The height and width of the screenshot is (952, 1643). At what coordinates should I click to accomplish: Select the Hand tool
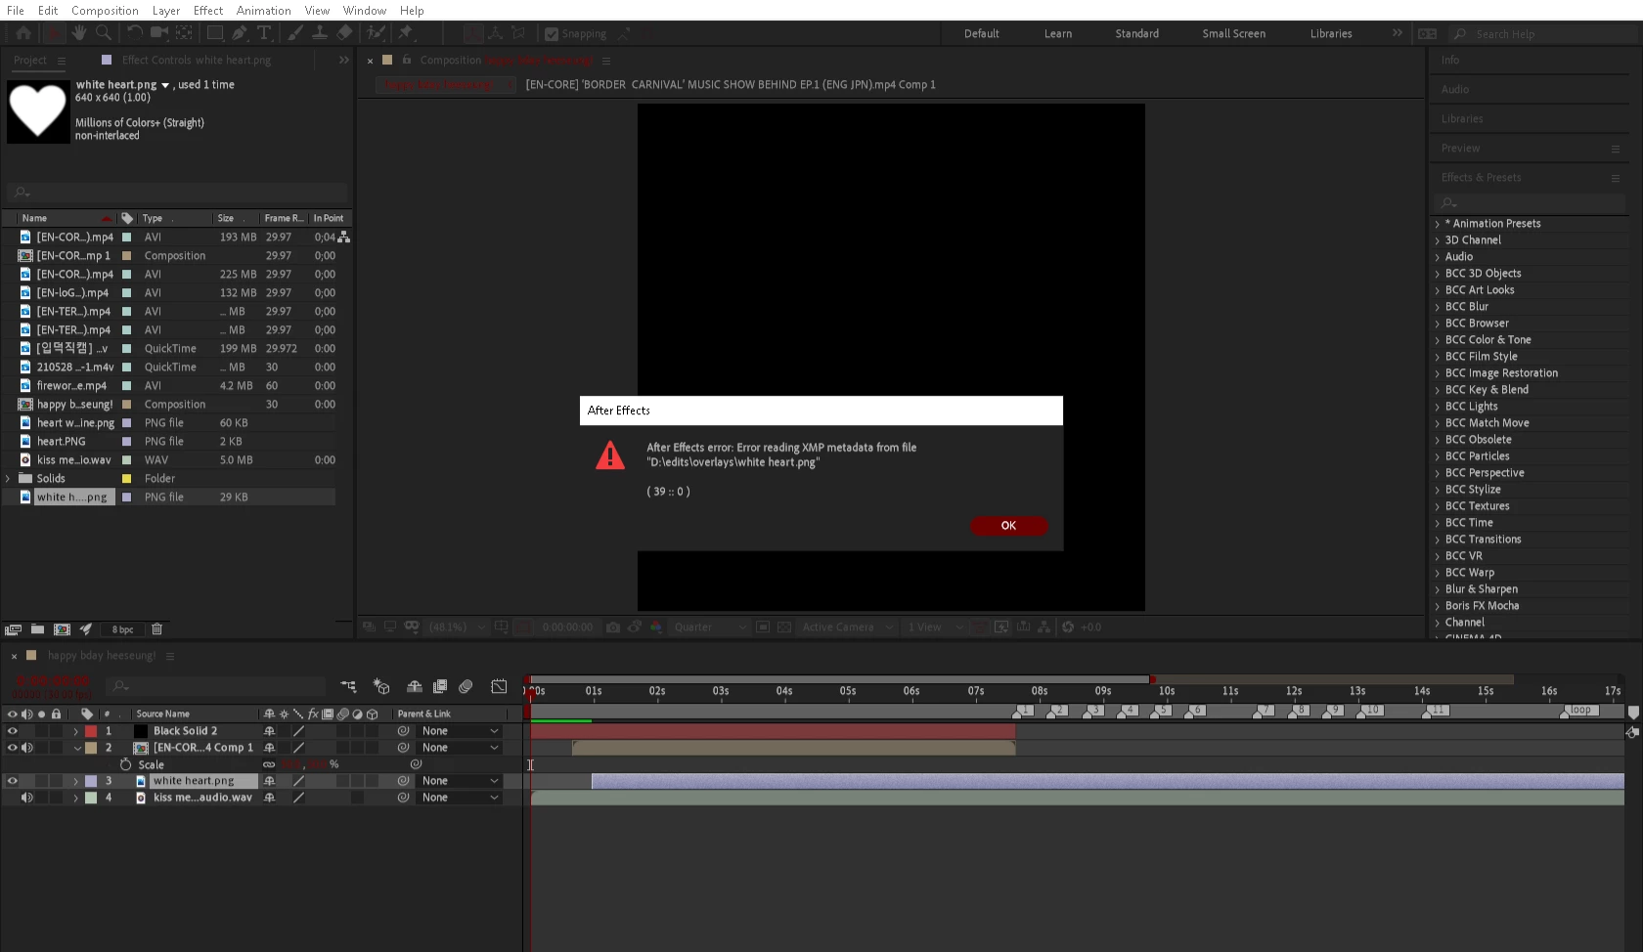click(79, 33)
